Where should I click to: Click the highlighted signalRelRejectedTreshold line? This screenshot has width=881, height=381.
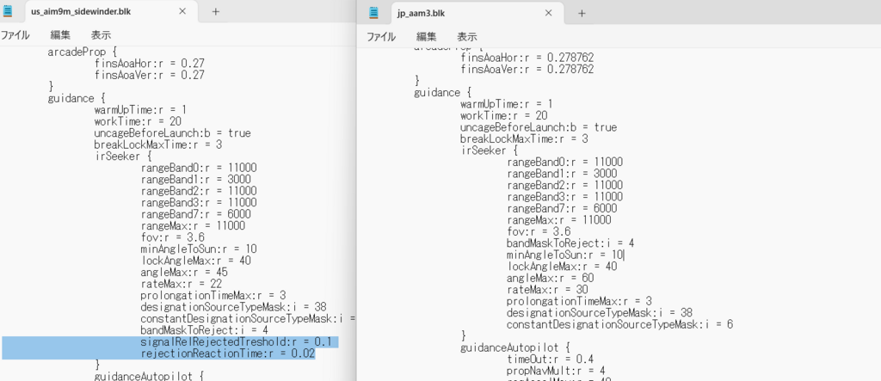tap(238, 341)
